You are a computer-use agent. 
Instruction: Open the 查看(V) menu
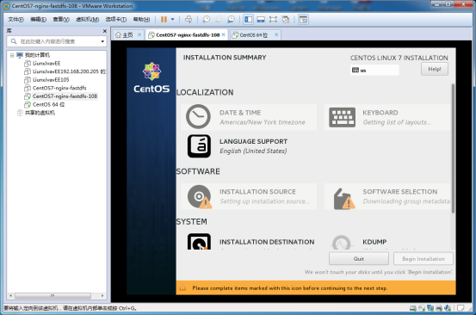click(x=61, y=20)
